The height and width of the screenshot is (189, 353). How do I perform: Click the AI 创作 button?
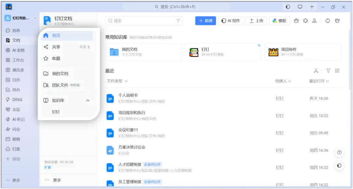click(230, 21)
